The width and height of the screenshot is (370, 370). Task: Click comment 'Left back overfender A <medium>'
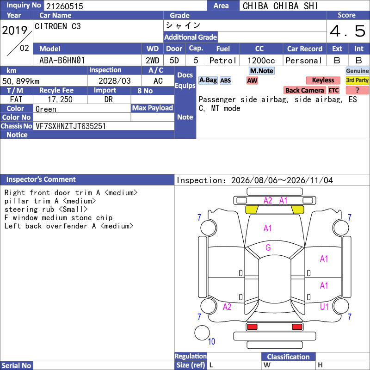coord(69,226)
